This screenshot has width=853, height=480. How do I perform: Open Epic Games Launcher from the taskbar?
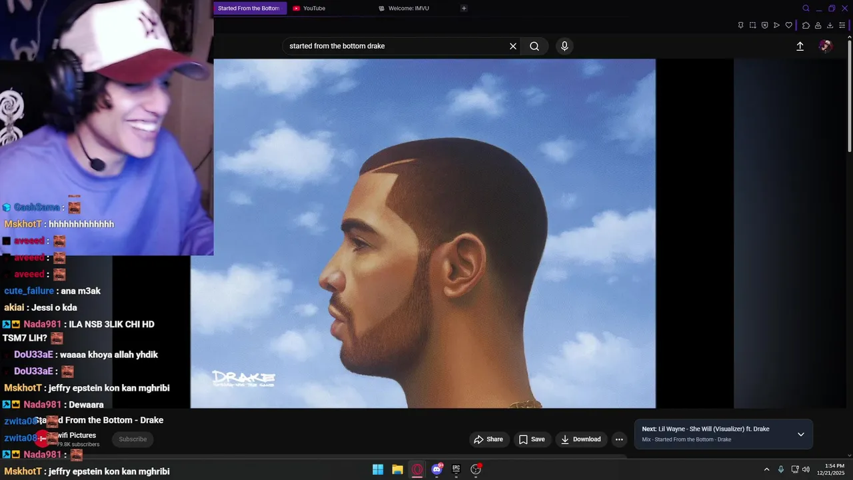tap(456, 469)
